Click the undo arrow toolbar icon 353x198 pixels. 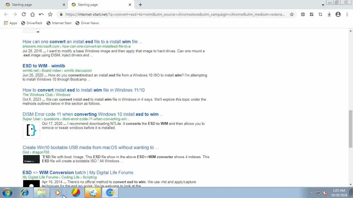point(41,14)
